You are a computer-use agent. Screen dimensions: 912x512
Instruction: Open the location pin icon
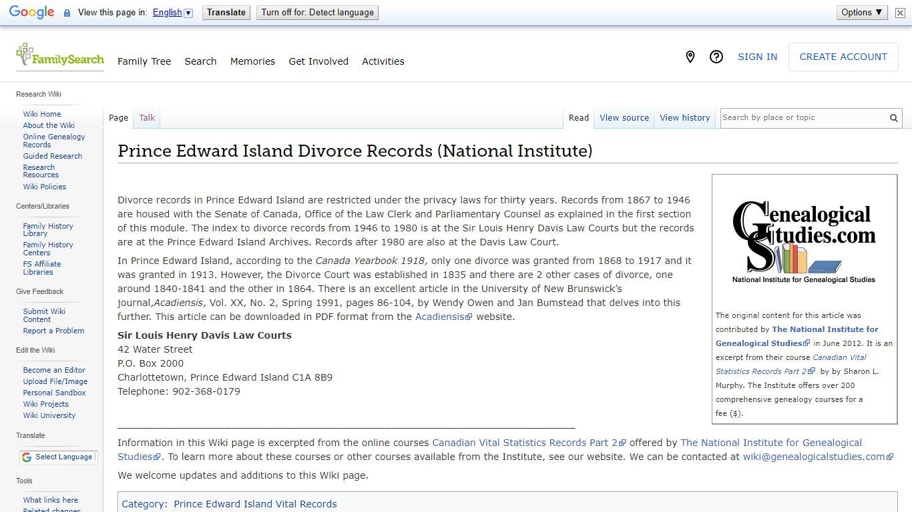click(x=690, y=57)
